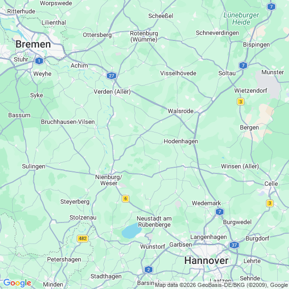Click the A7 shield near Soltau
This screenshot has height=289, width=289.
coord(243,65)
